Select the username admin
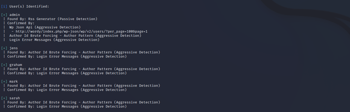Viewport: 350px width, 112px height. [x=15, y=15]
